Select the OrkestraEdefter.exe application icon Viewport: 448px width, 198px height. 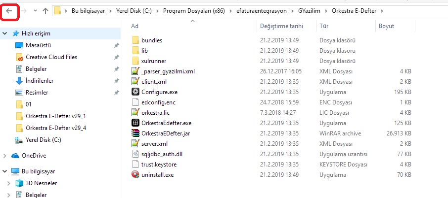click(x=135, y=123)
